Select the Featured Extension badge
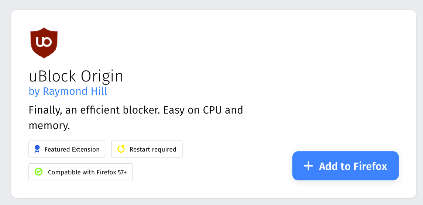 pos(67,149)
